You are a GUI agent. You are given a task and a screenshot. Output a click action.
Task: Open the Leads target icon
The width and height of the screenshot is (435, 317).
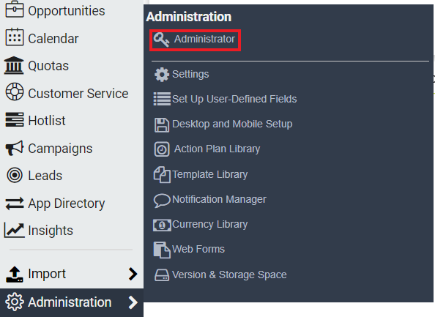point(15,175)
